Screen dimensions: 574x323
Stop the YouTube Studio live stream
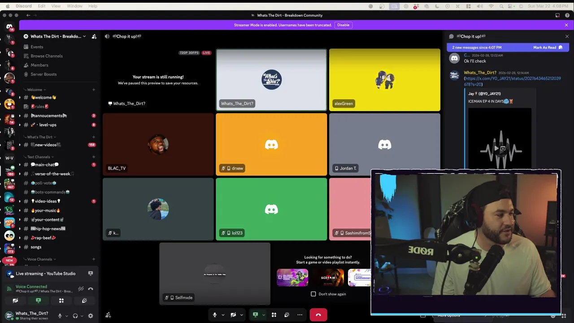[91, 273]
